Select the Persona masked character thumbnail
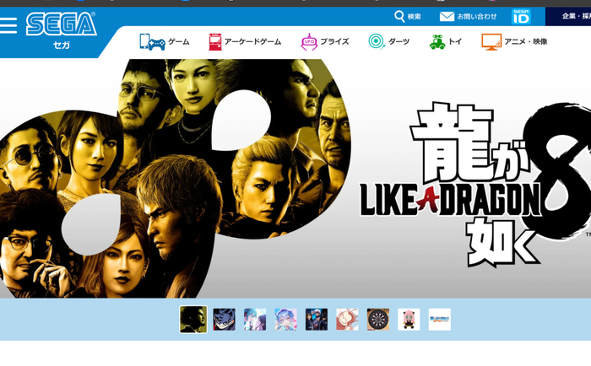The image size is (591, 366). click(x=225, y=320)
